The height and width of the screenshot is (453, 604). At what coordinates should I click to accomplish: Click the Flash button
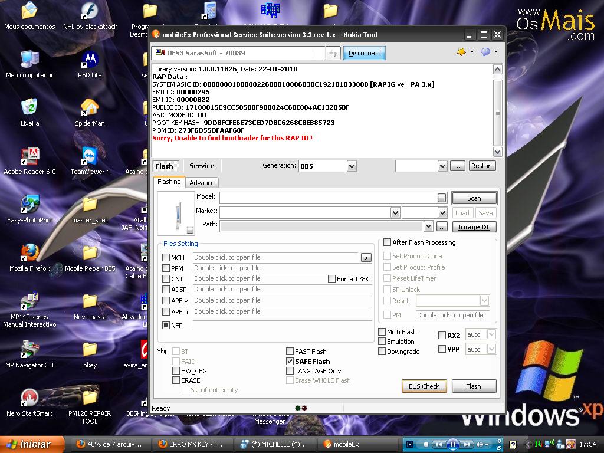click(x=474, y=386)
